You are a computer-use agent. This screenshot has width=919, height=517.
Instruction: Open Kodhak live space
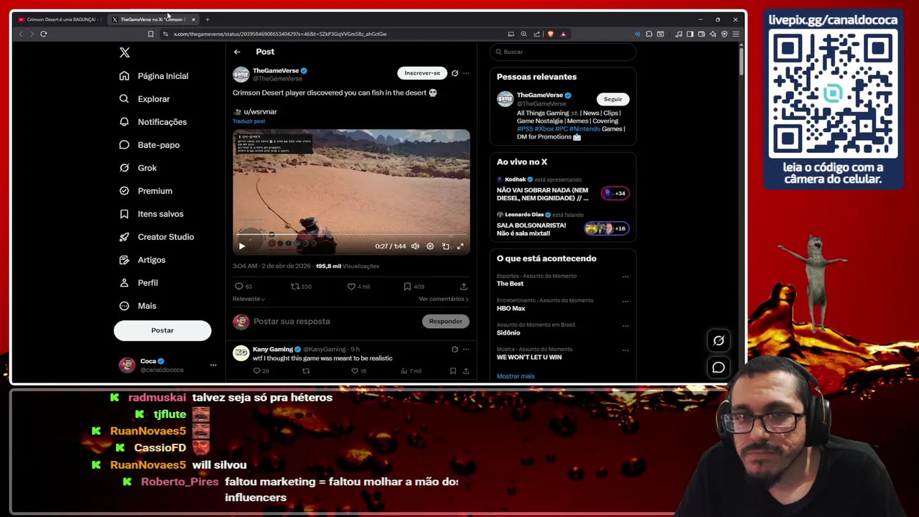tap(563, 190)
